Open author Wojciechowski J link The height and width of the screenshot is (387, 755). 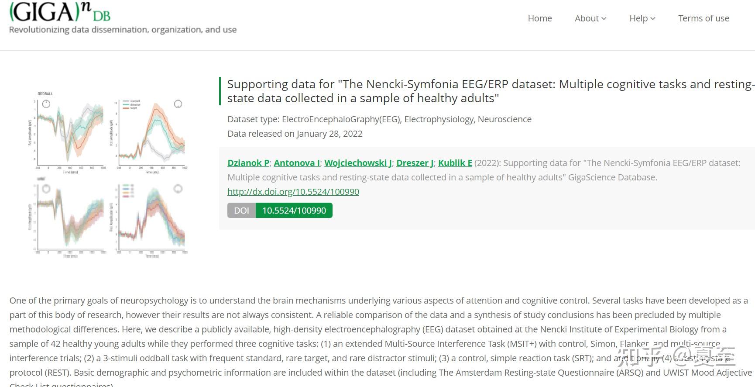(358, 163)
